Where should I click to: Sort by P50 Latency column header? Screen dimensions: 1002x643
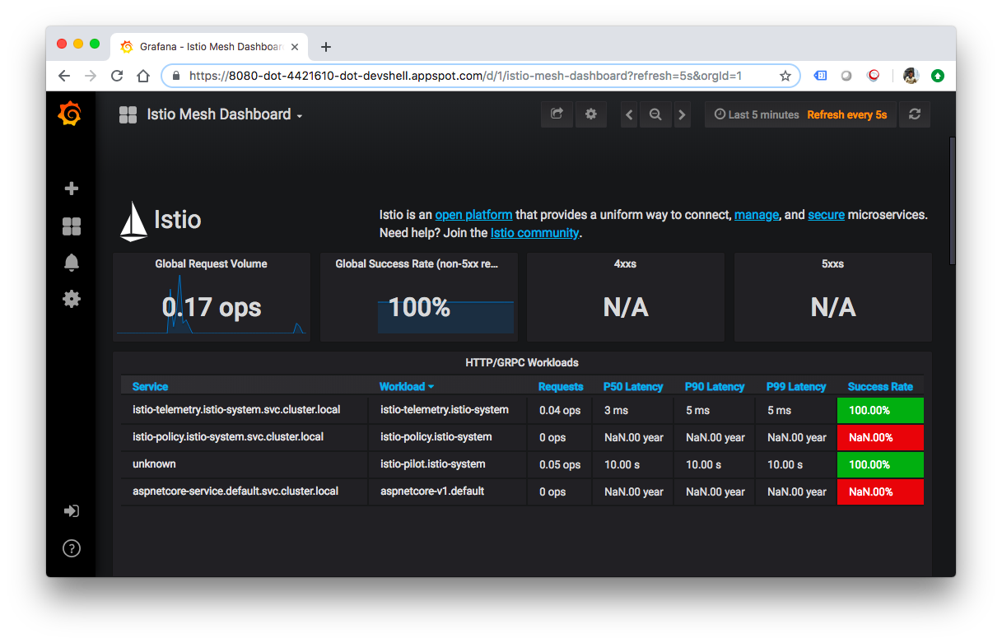(633, 387)
